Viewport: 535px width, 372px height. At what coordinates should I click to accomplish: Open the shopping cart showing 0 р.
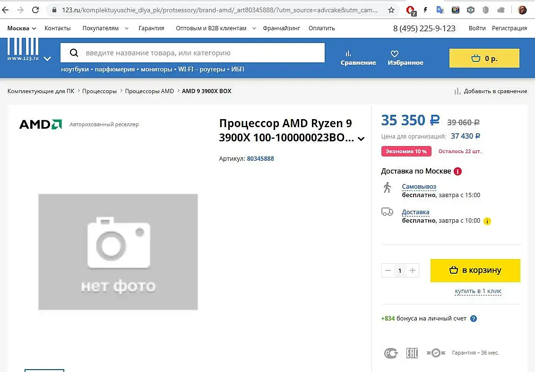point(484,58)
